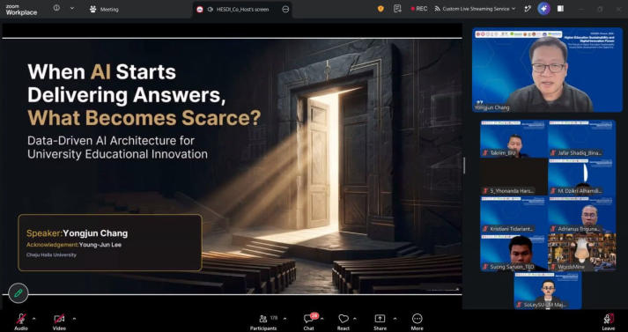Click slide title 'What Becomes Scarce?'

pyautogui.click(x=144, y=117)
